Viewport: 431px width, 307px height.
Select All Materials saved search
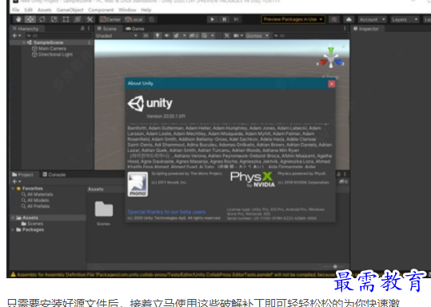[38, 194]
